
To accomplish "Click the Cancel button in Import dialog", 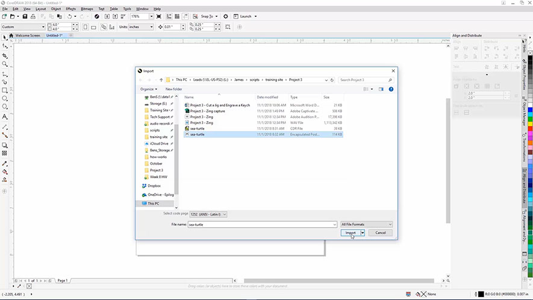I will (x=380, y=233).
